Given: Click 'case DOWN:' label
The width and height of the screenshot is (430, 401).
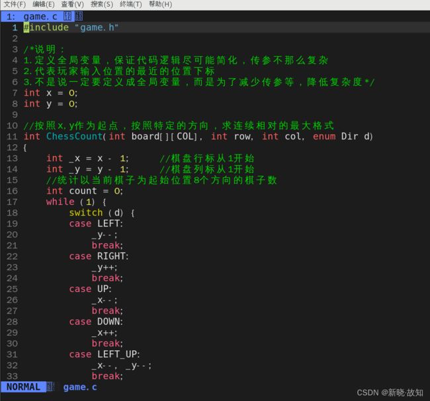Looking at the screenshot, I should click(x=96, y=322).
